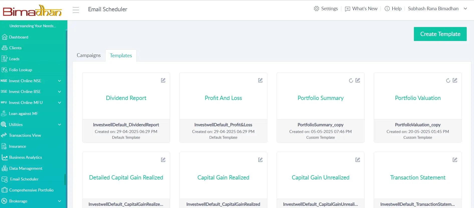The height and width of the screenshot is (208, 474).
Task: Open the Help link
Action: [397, 8]
